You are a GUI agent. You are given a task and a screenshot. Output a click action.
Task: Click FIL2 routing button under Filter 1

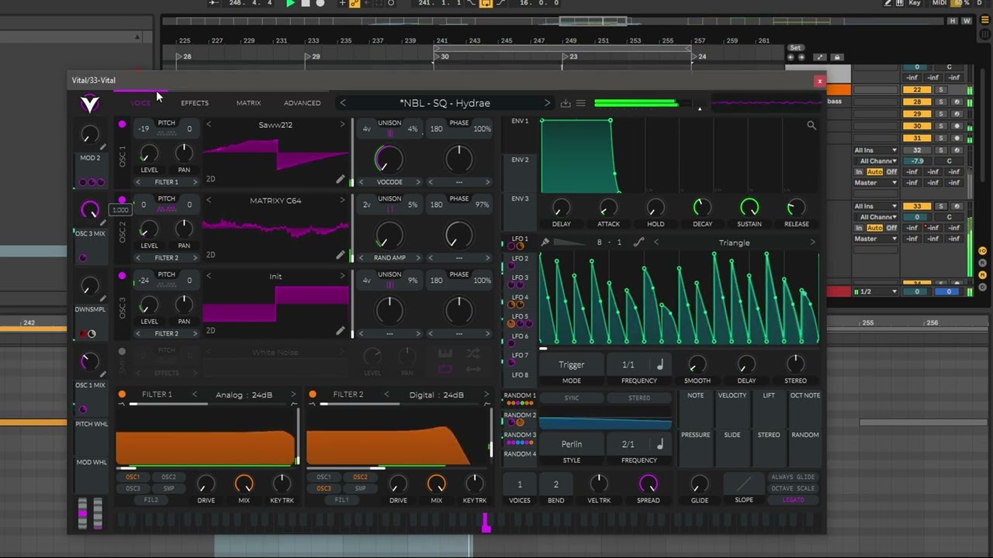(151, 500)
